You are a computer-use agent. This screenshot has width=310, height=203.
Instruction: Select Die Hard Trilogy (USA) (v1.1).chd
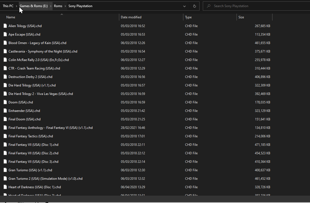coord(32,85)
